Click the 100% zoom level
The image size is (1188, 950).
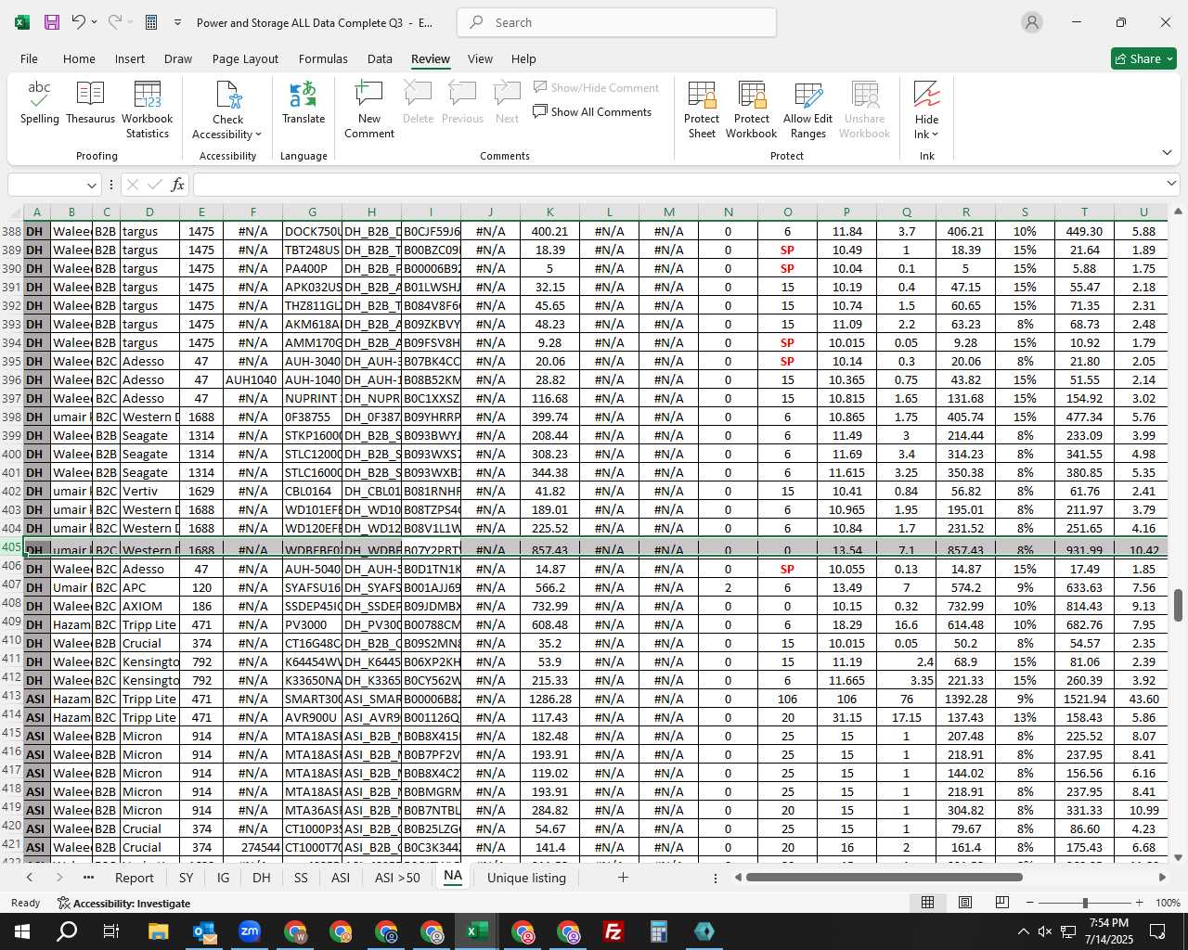[1168, 903]
